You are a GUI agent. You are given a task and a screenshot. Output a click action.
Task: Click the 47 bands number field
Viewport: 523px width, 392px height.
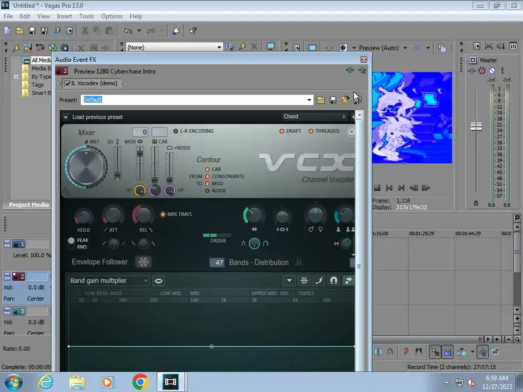tap(217, 262)
